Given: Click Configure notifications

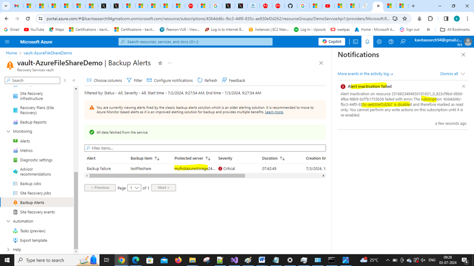Looking at the screenshot, I should pyautogui.click(x=169, y=80).
